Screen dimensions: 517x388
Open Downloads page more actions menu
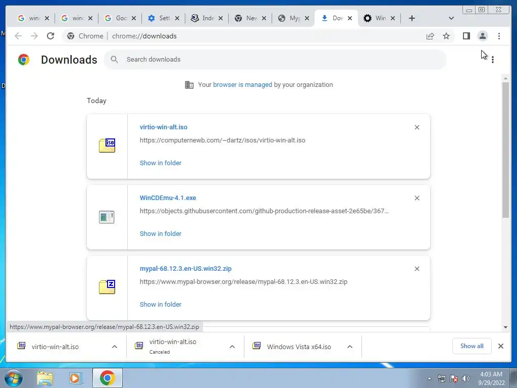493,60
